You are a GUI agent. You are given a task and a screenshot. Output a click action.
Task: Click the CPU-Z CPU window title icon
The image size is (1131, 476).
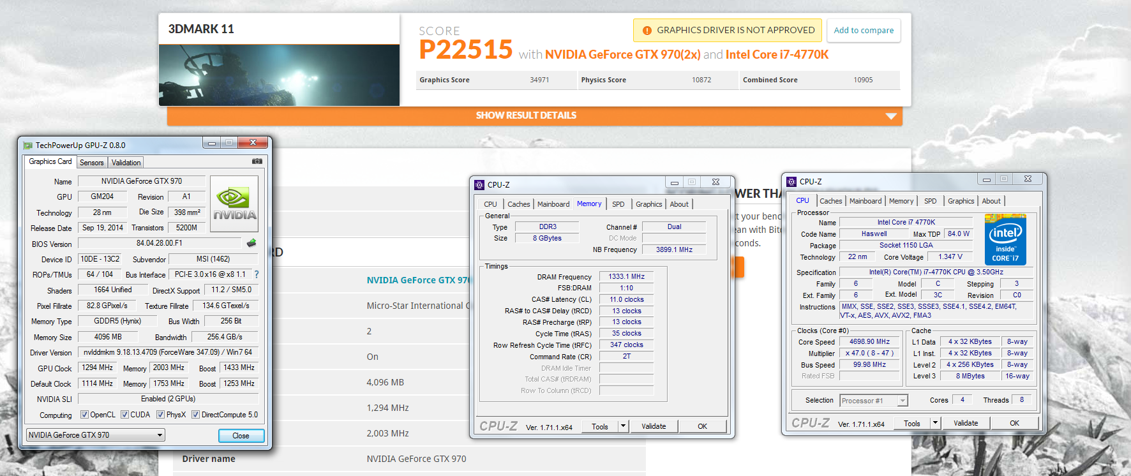pyautogui.click(x=791, y=182)
